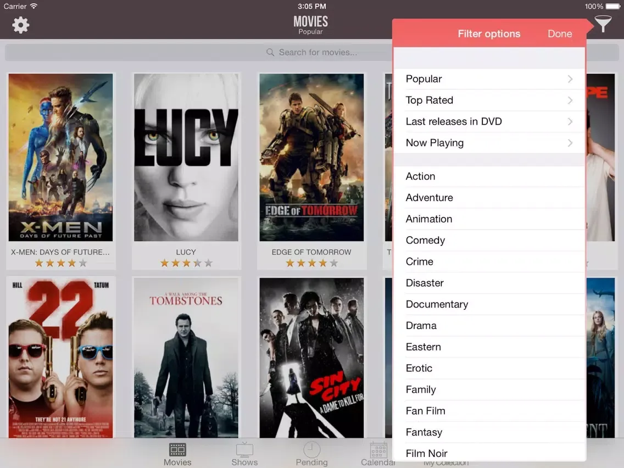Tap the MOVIES Popular header title
The height and width of the screenshot is (468, 624).
[311, 25]
